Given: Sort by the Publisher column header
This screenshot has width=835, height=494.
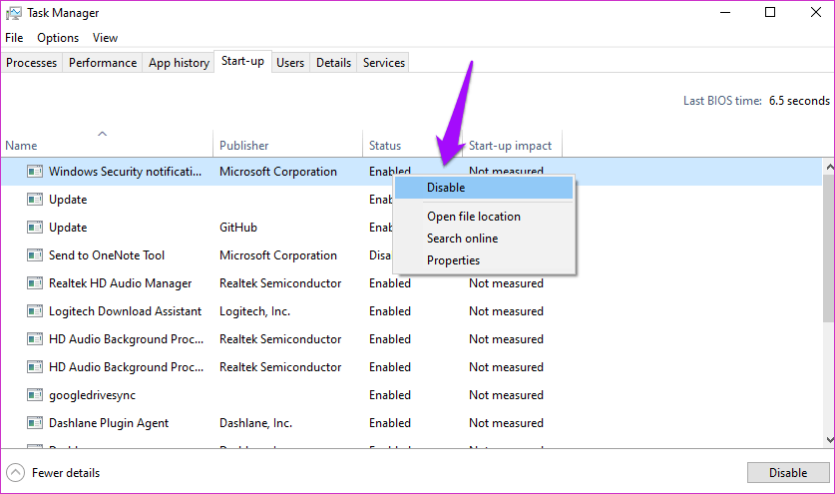Looking at the screenshot, I should tap(287, 143).
